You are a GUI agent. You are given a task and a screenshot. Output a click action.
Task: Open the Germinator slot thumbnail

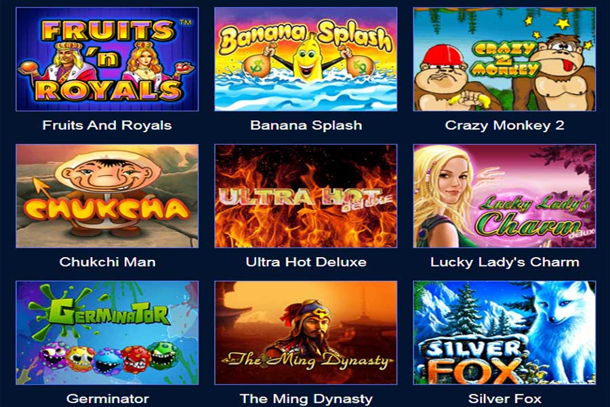(x=107, y=332)
